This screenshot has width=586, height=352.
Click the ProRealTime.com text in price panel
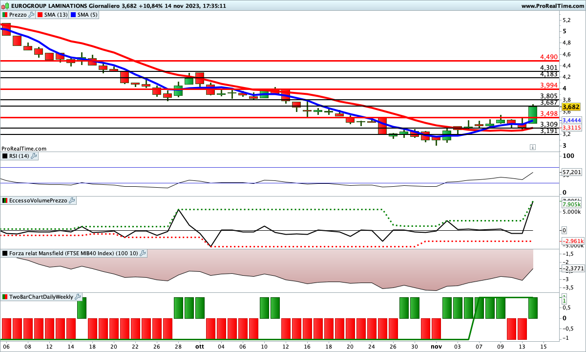tap(24, 149)
